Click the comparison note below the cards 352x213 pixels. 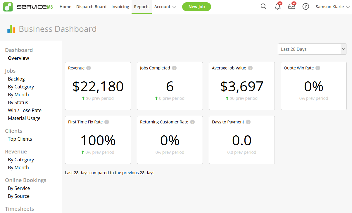click(x=110, y=173)
